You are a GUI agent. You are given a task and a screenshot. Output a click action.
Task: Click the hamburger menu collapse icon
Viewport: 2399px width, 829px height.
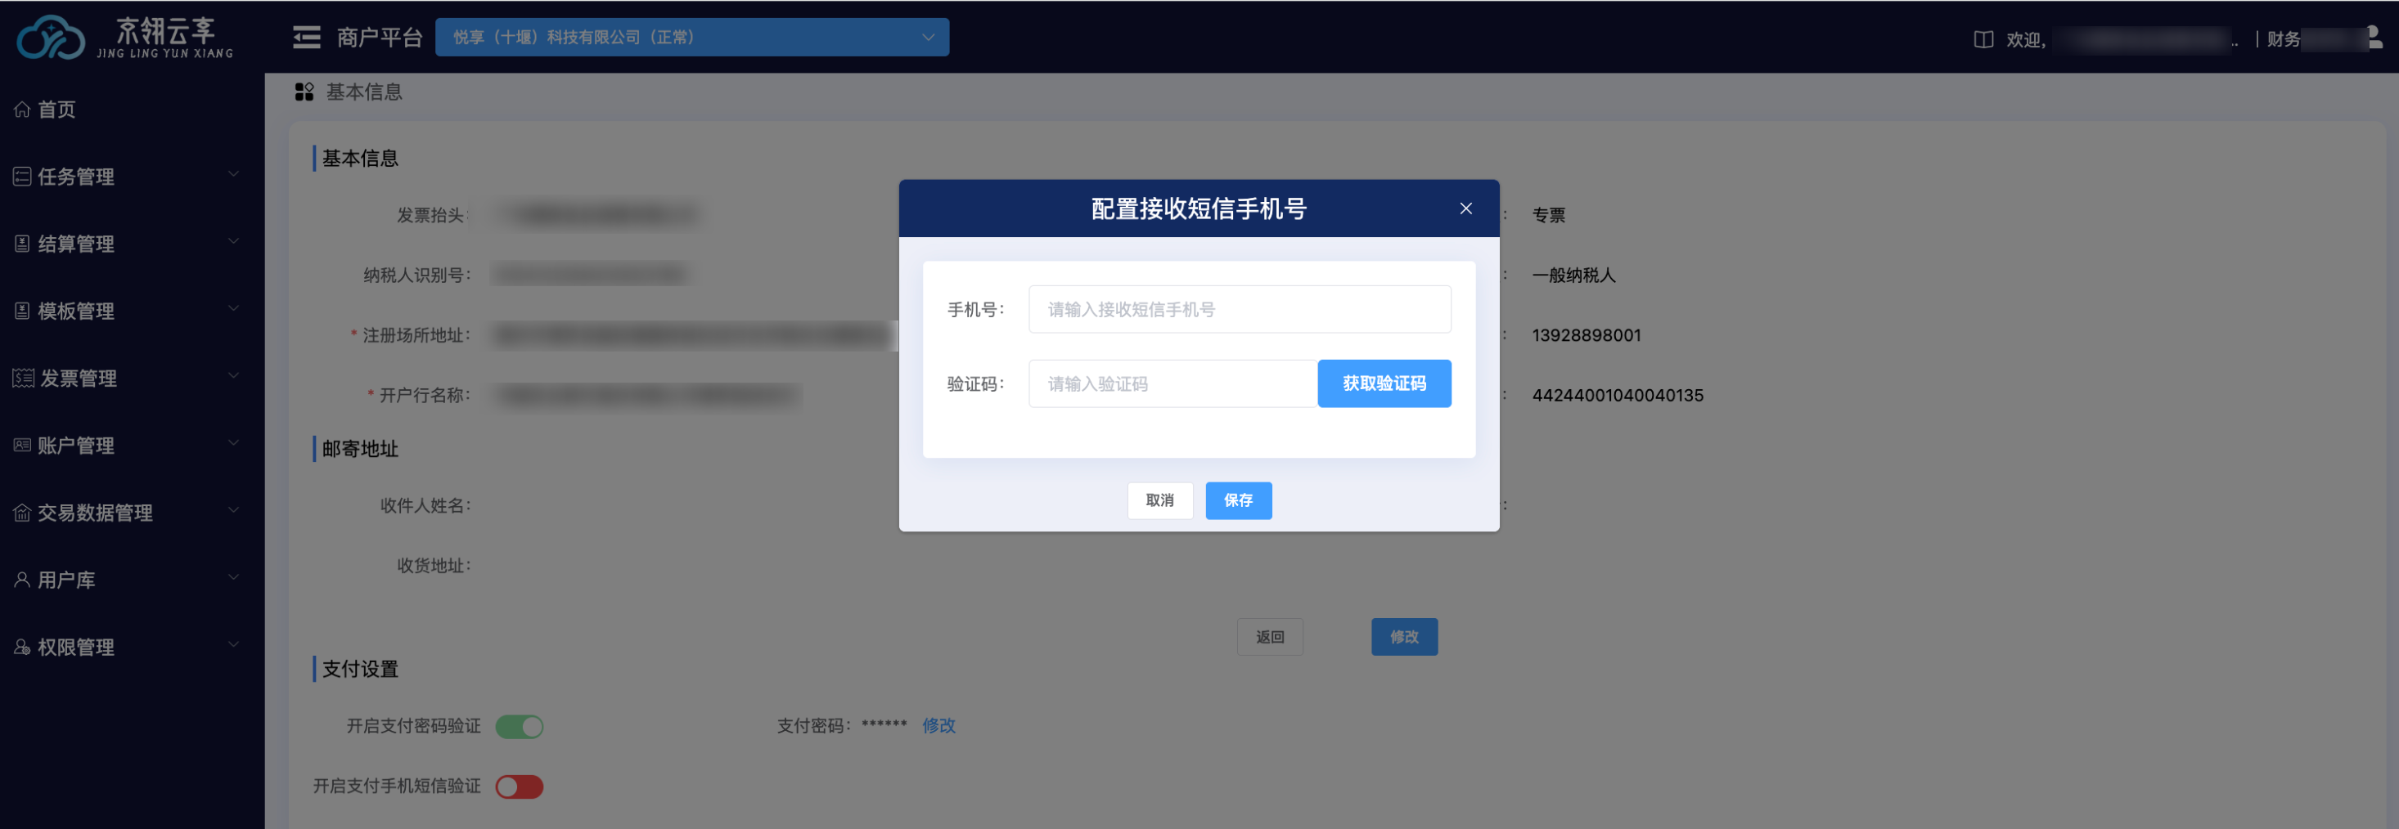click(306, 38)
